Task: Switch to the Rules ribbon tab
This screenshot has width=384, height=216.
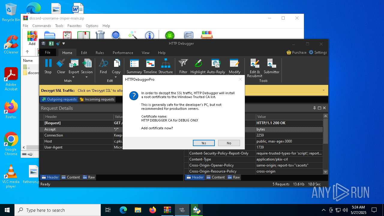Action: [x=100, y=52]
